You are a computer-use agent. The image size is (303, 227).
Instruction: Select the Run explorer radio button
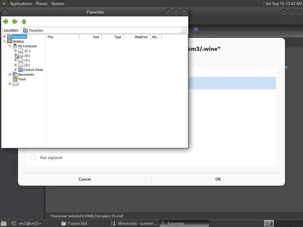[x=33, y=158]
